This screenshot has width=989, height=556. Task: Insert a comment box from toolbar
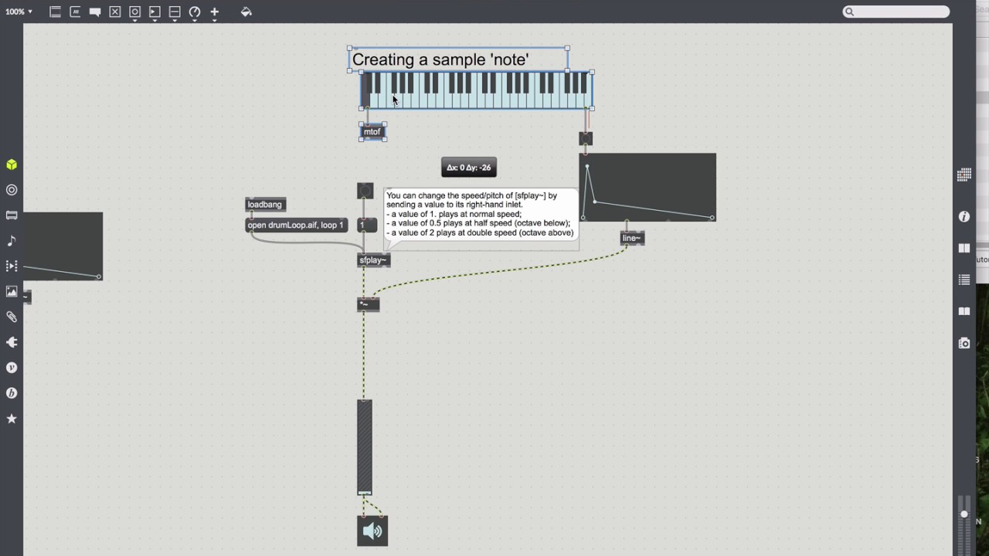pos(95,12)
